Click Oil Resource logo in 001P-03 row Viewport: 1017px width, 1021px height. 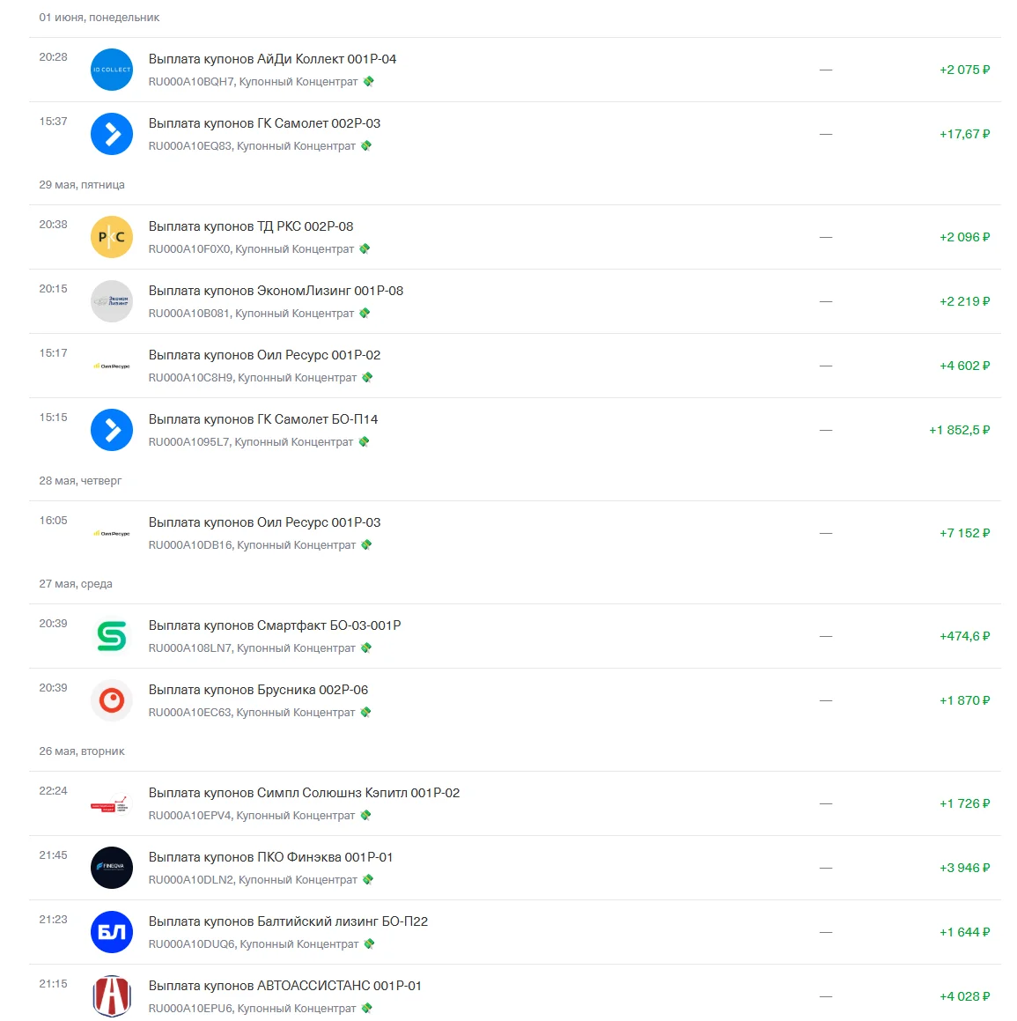[x=111, y=533]
